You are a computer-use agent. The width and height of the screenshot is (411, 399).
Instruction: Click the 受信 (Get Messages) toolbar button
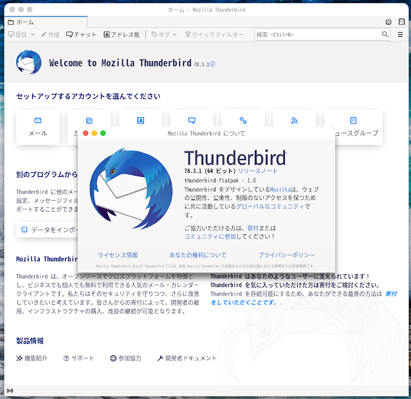(17, 34)
